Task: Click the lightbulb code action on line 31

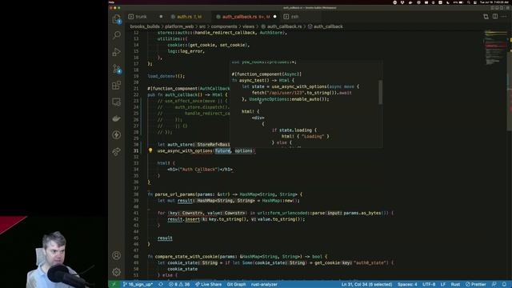Action: [150, 150]
